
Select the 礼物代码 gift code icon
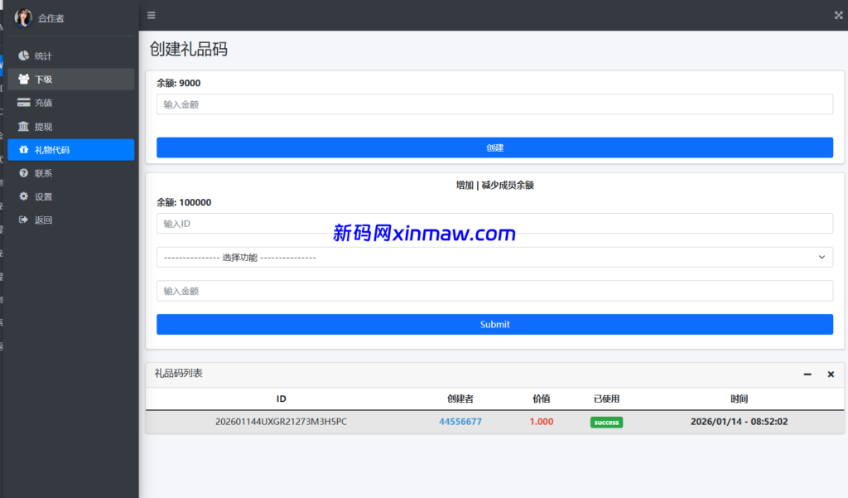[x=25, y=149]
